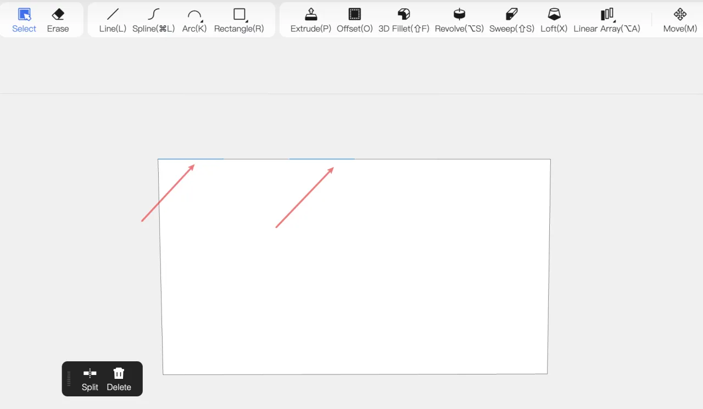Click the Extrude tool
The width and height of the screenshot is (703, 409).
point(311,20)
